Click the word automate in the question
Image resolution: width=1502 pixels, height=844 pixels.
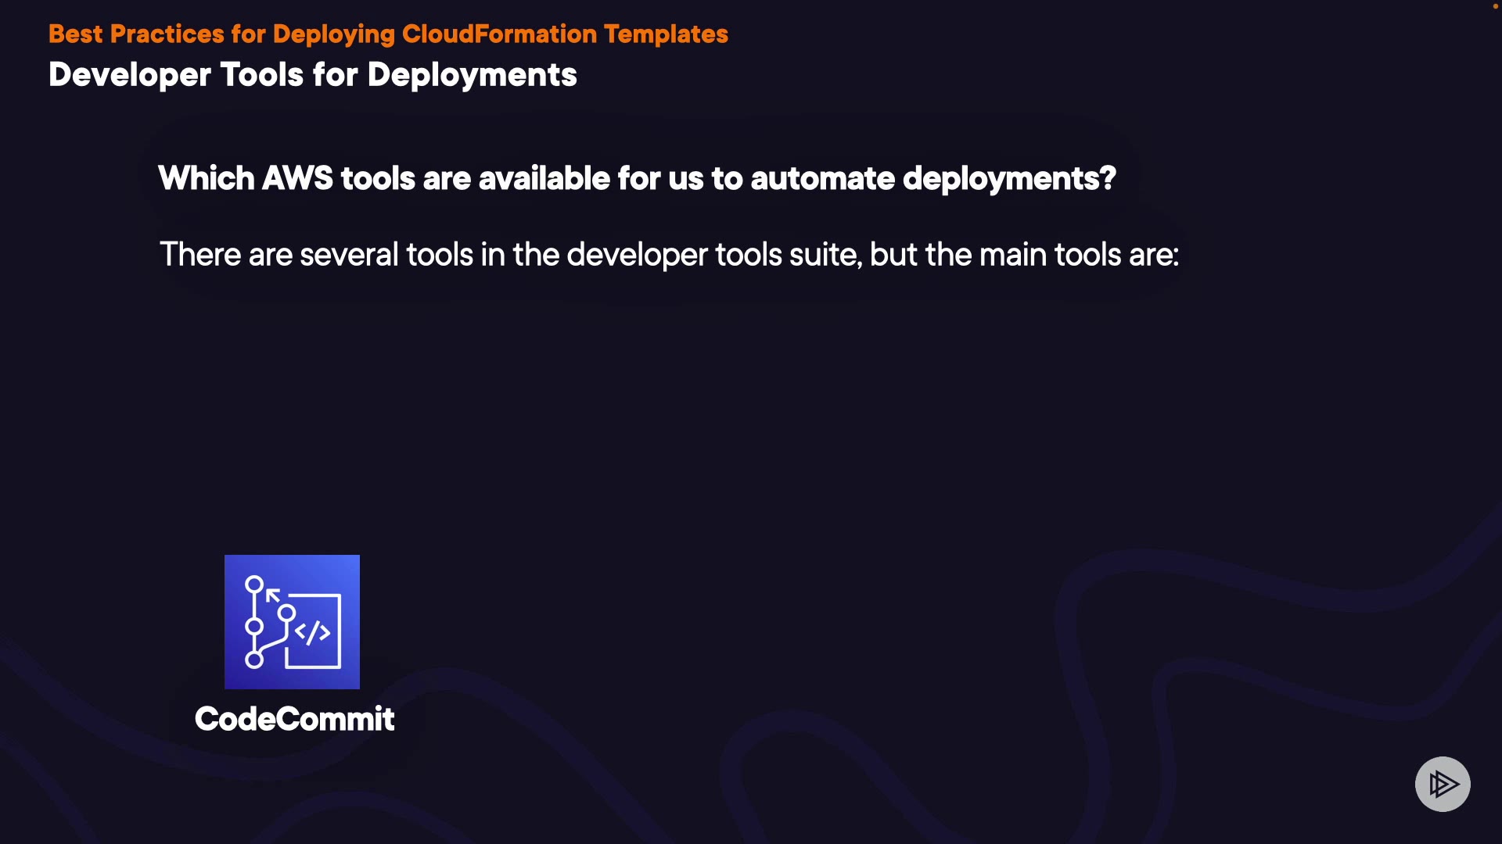(x=821, y=179)
